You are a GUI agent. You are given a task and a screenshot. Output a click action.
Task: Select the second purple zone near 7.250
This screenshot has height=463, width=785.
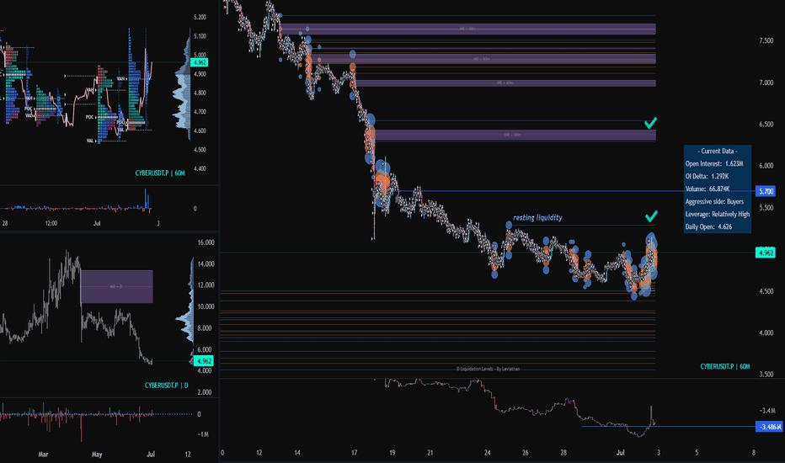[482, 59]
